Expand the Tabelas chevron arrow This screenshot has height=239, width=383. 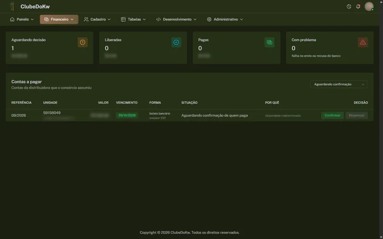click(145, 19)
